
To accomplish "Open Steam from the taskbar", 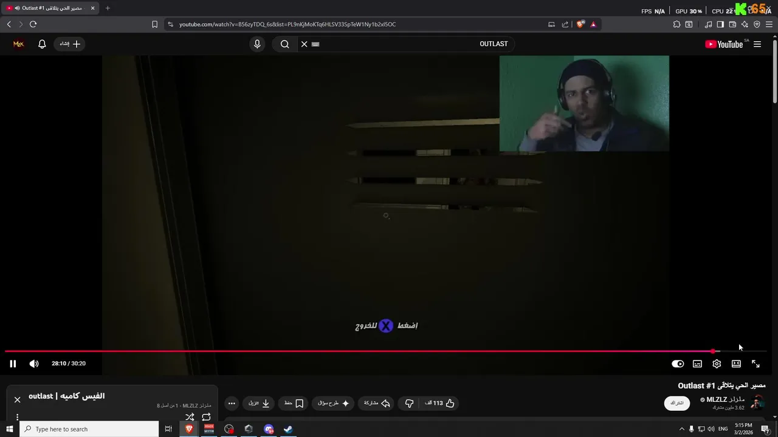I will 288,429.
